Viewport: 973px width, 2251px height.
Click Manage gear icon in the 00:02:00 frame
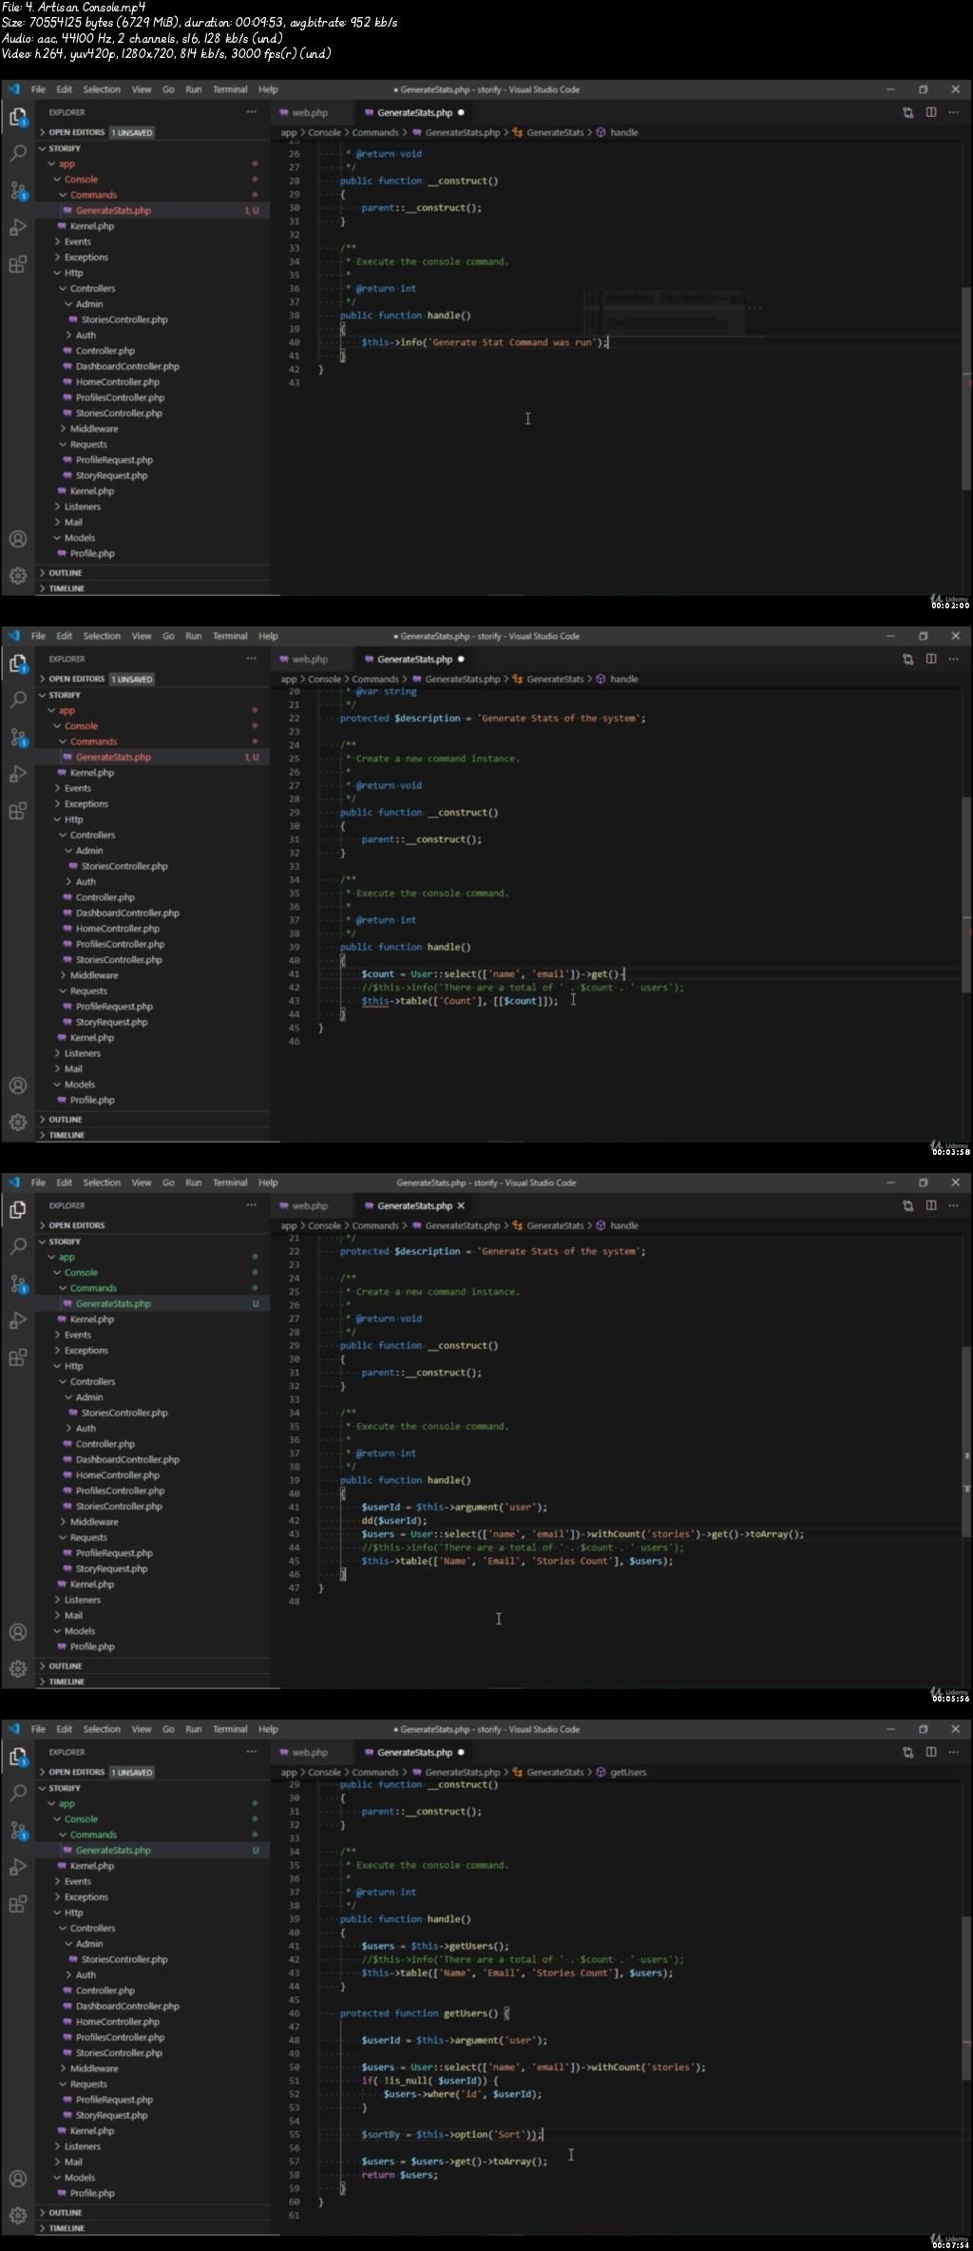pyautogui.click(x=17, y=575)
